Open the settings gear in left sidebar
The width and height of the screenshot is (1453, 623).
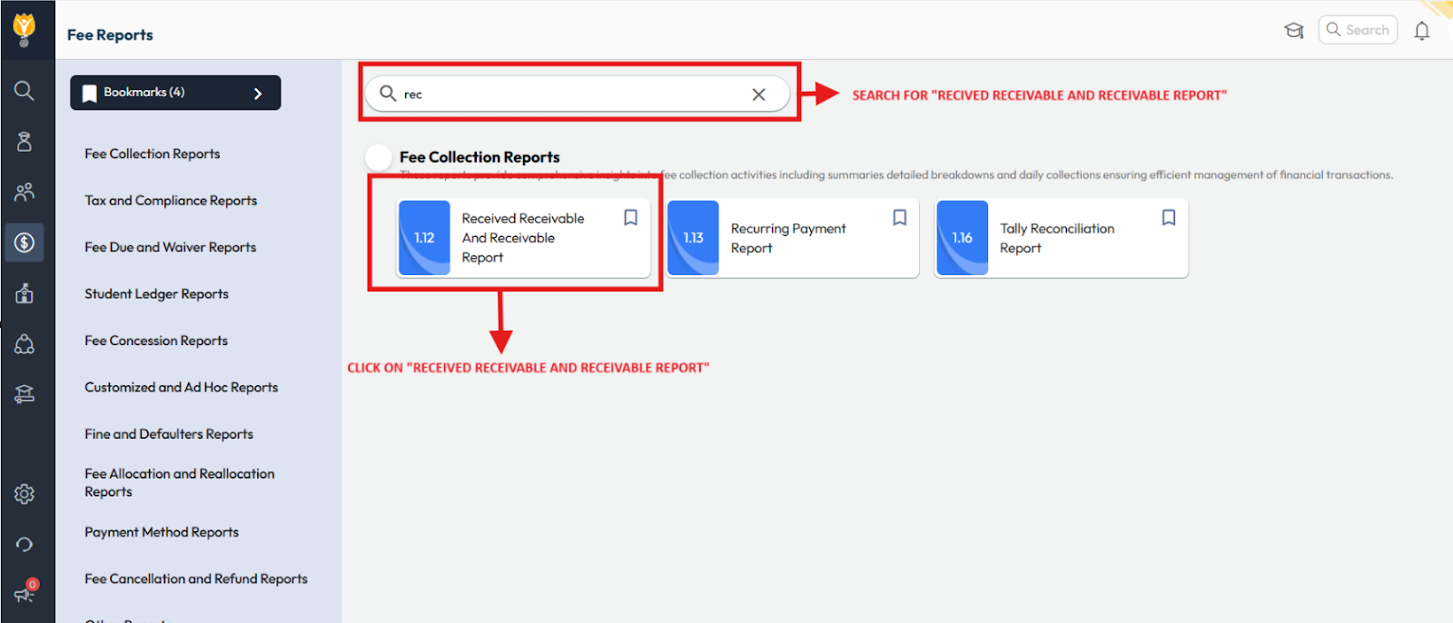coord(25,494)
